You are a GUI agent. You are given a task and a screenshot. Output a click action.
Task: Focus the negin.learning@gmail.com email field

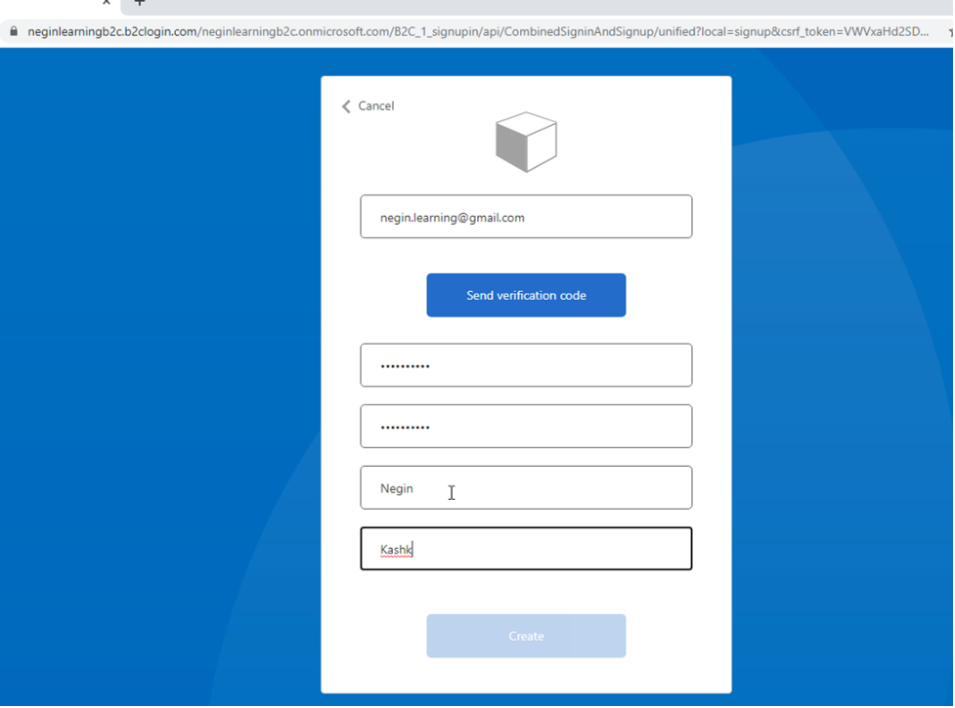click(x=526, y=217)
